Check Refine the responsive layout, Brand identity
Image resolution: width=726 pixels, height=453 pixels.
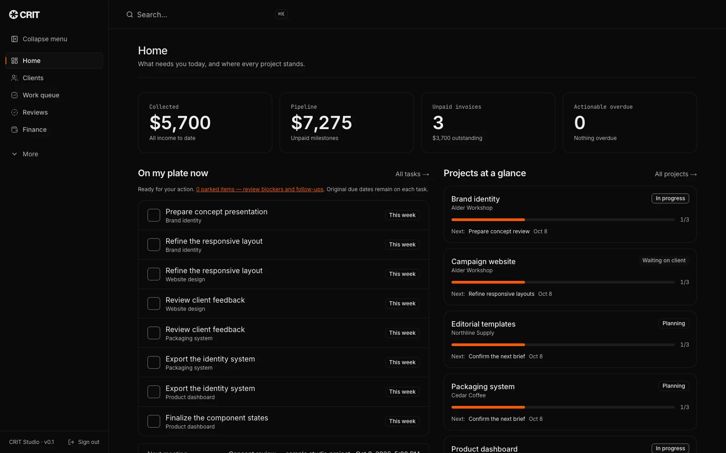(154, 245)
